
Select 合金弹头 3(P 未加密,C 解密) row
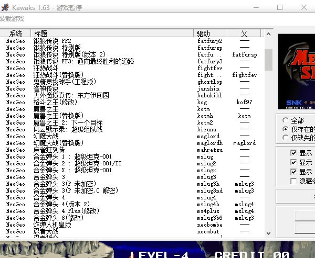coord(132,190)
